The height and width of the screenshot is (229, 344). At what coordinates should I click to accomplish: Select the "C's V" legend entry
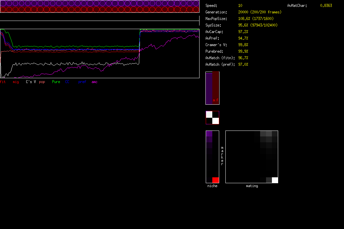(x=31, y=82)
